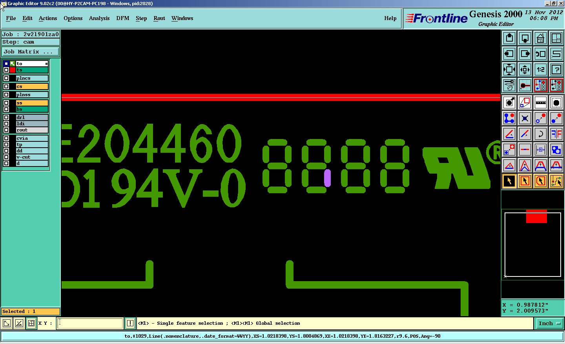Click the Job Matrix ... button
This screenshot has height=344, width=565.
click(31, 51)
